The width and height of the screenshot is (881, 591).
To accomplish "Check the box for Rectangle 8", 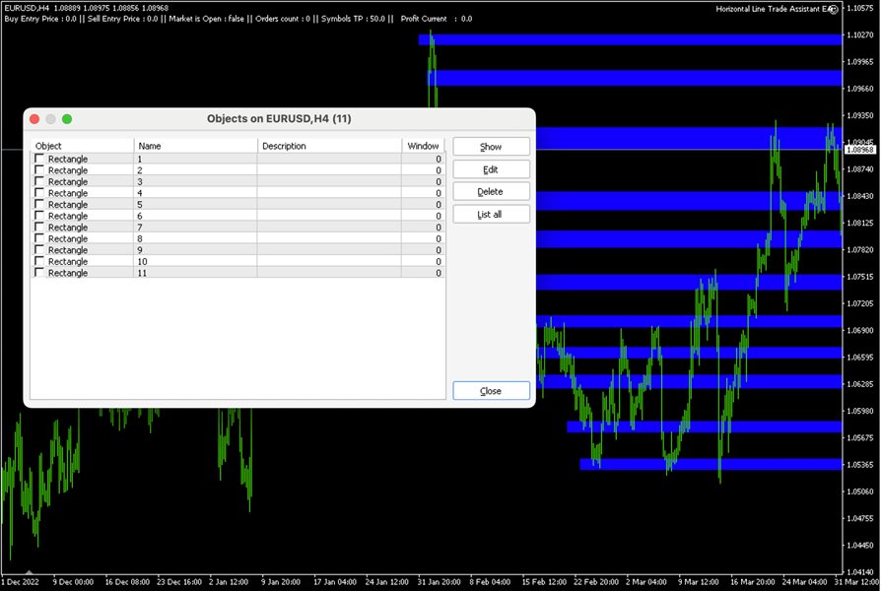I will [39, 238].
